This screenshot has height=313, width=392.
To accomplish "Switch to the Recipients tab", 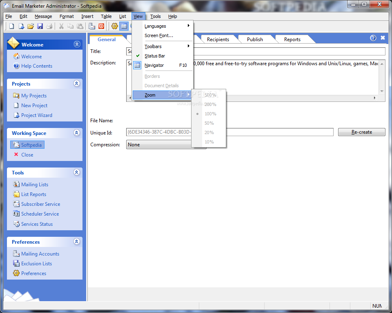I will click(x=218, y=39).
